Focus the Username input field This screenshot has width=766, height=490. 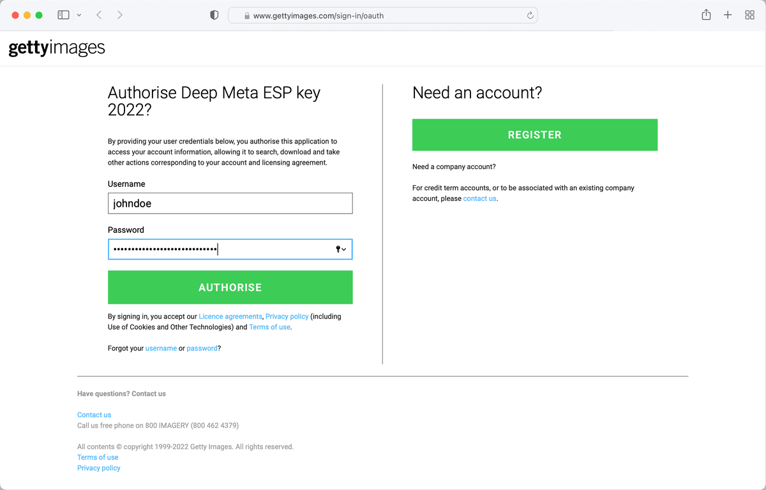(x=230, y=204)
